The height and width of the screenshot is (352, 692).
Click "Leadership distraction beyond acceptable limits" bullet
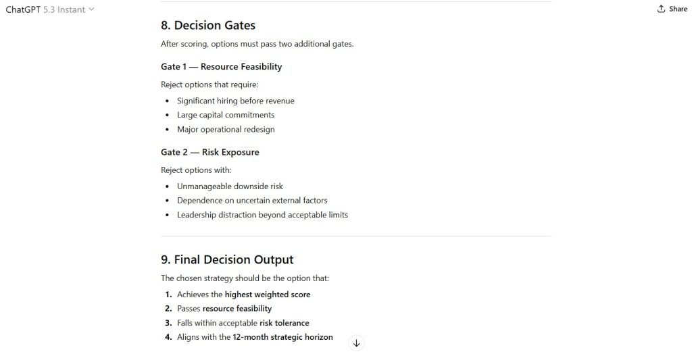coord(262,215)
